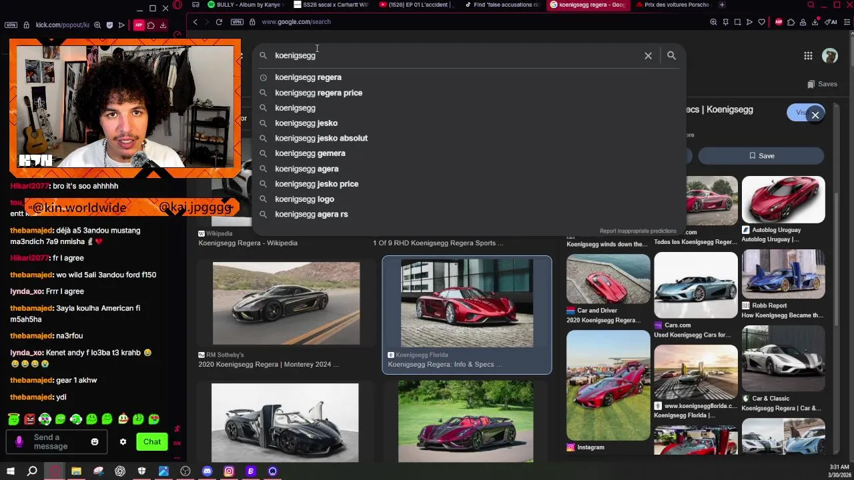Click Report inappropriate predictions link
The height and width of the screenshot is (480, 854).
(x=638, y=231)
